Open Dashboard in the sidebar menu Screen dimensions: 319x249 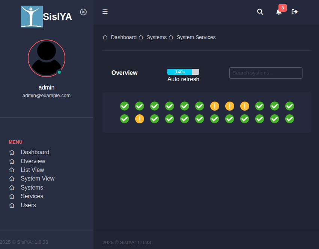[35, 152]
